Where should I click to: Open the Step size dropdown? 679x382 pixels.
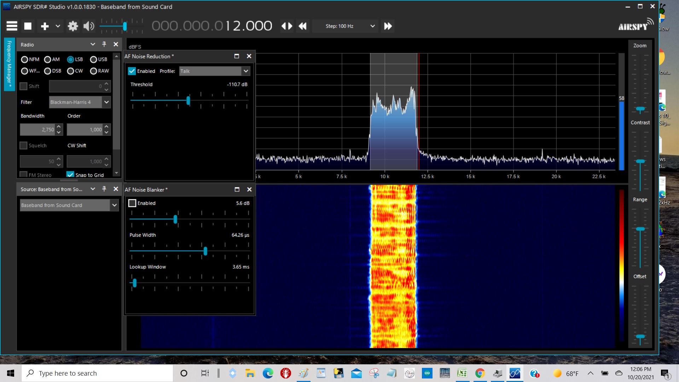(x=372, y=26)
